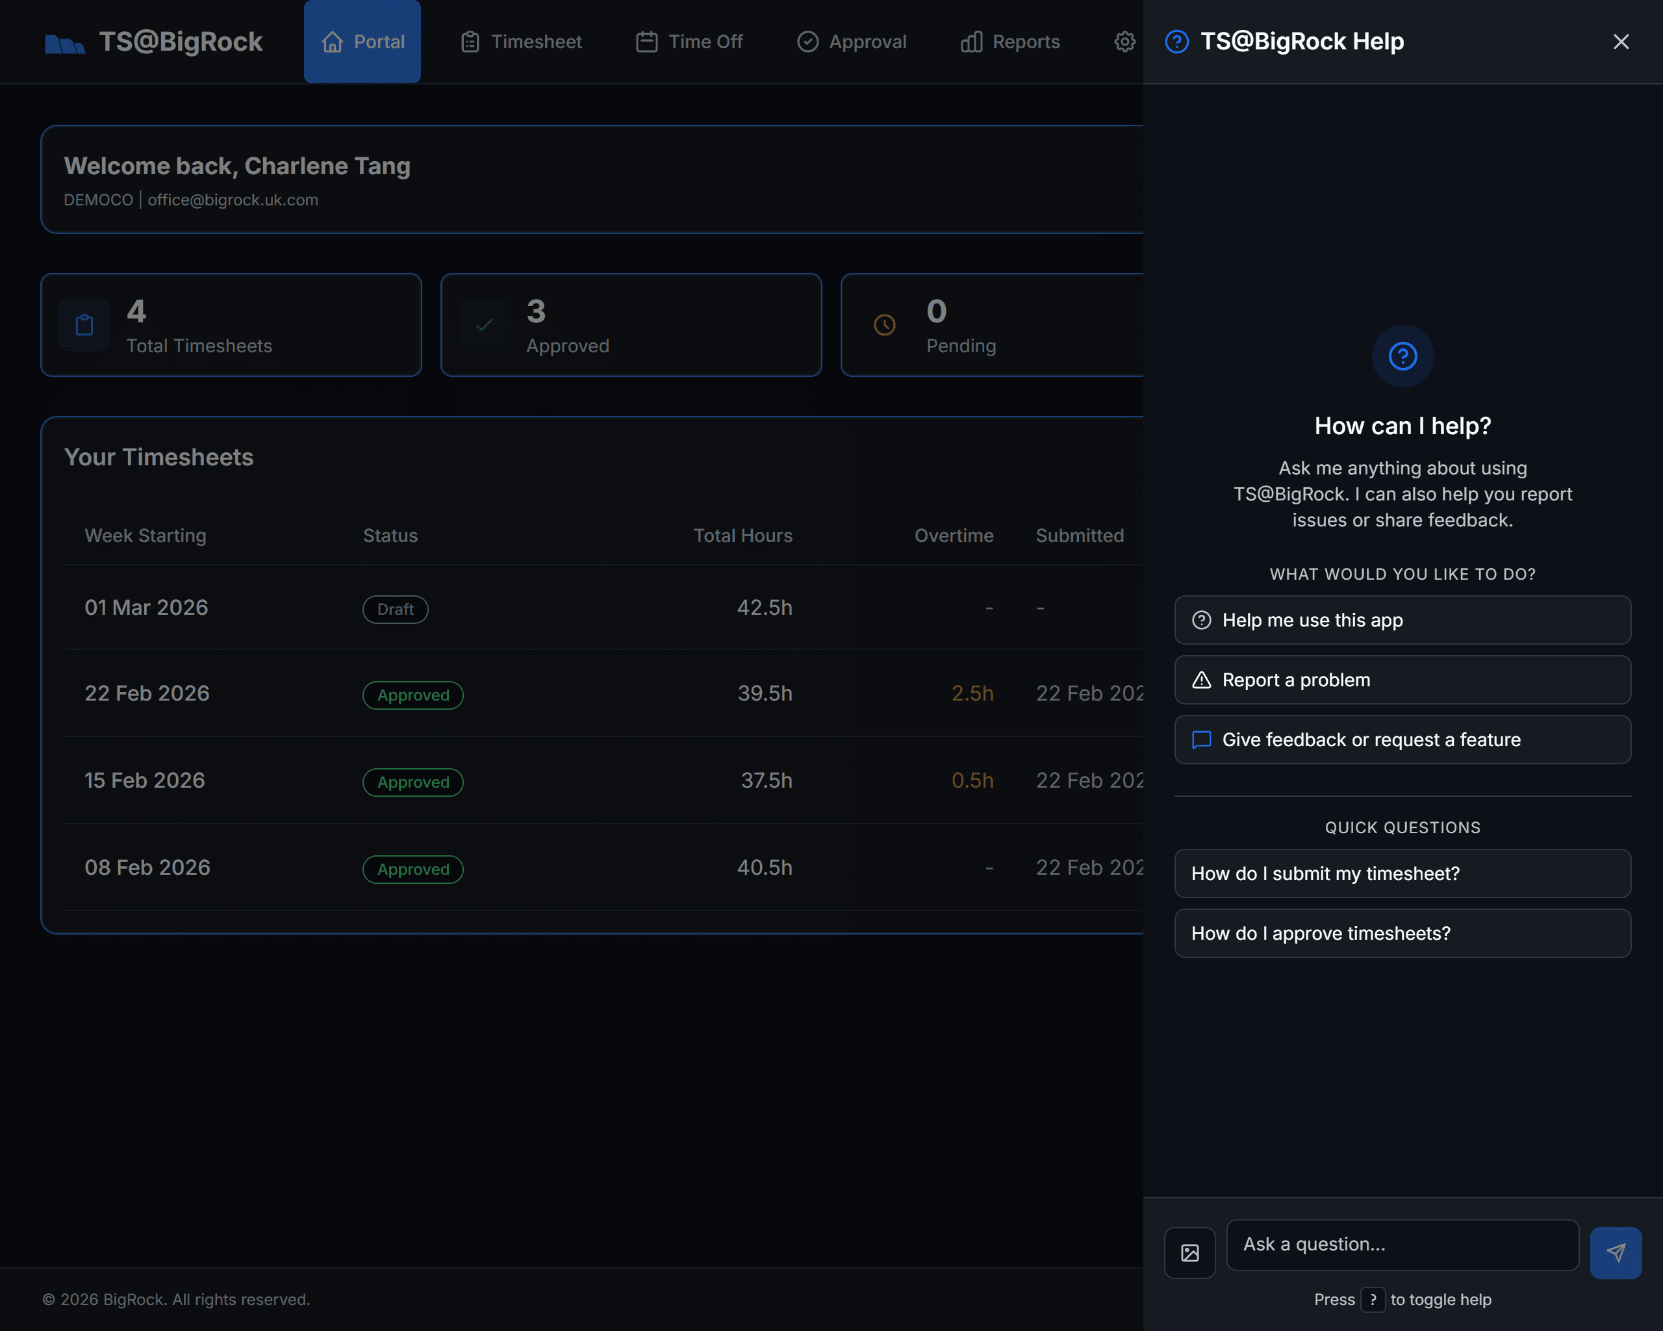Open the 01 Mar 2026 draft timesheet row
The width and height of the screenshot is (1663, 1331).
pyautogui.click(x=147, y=608)
